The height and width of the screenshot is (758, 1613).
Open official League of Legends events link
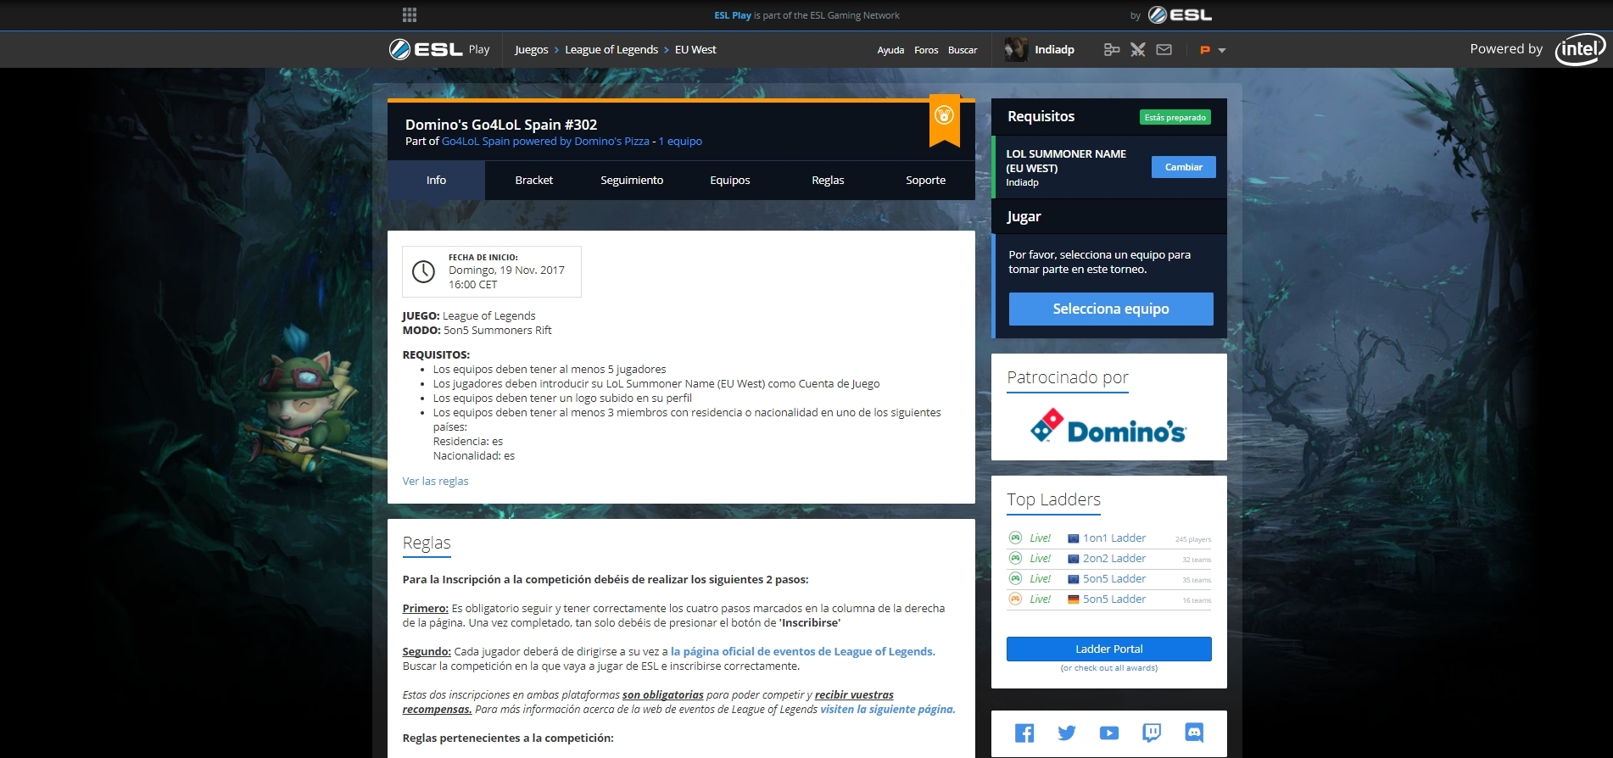[x=803, y=651]
